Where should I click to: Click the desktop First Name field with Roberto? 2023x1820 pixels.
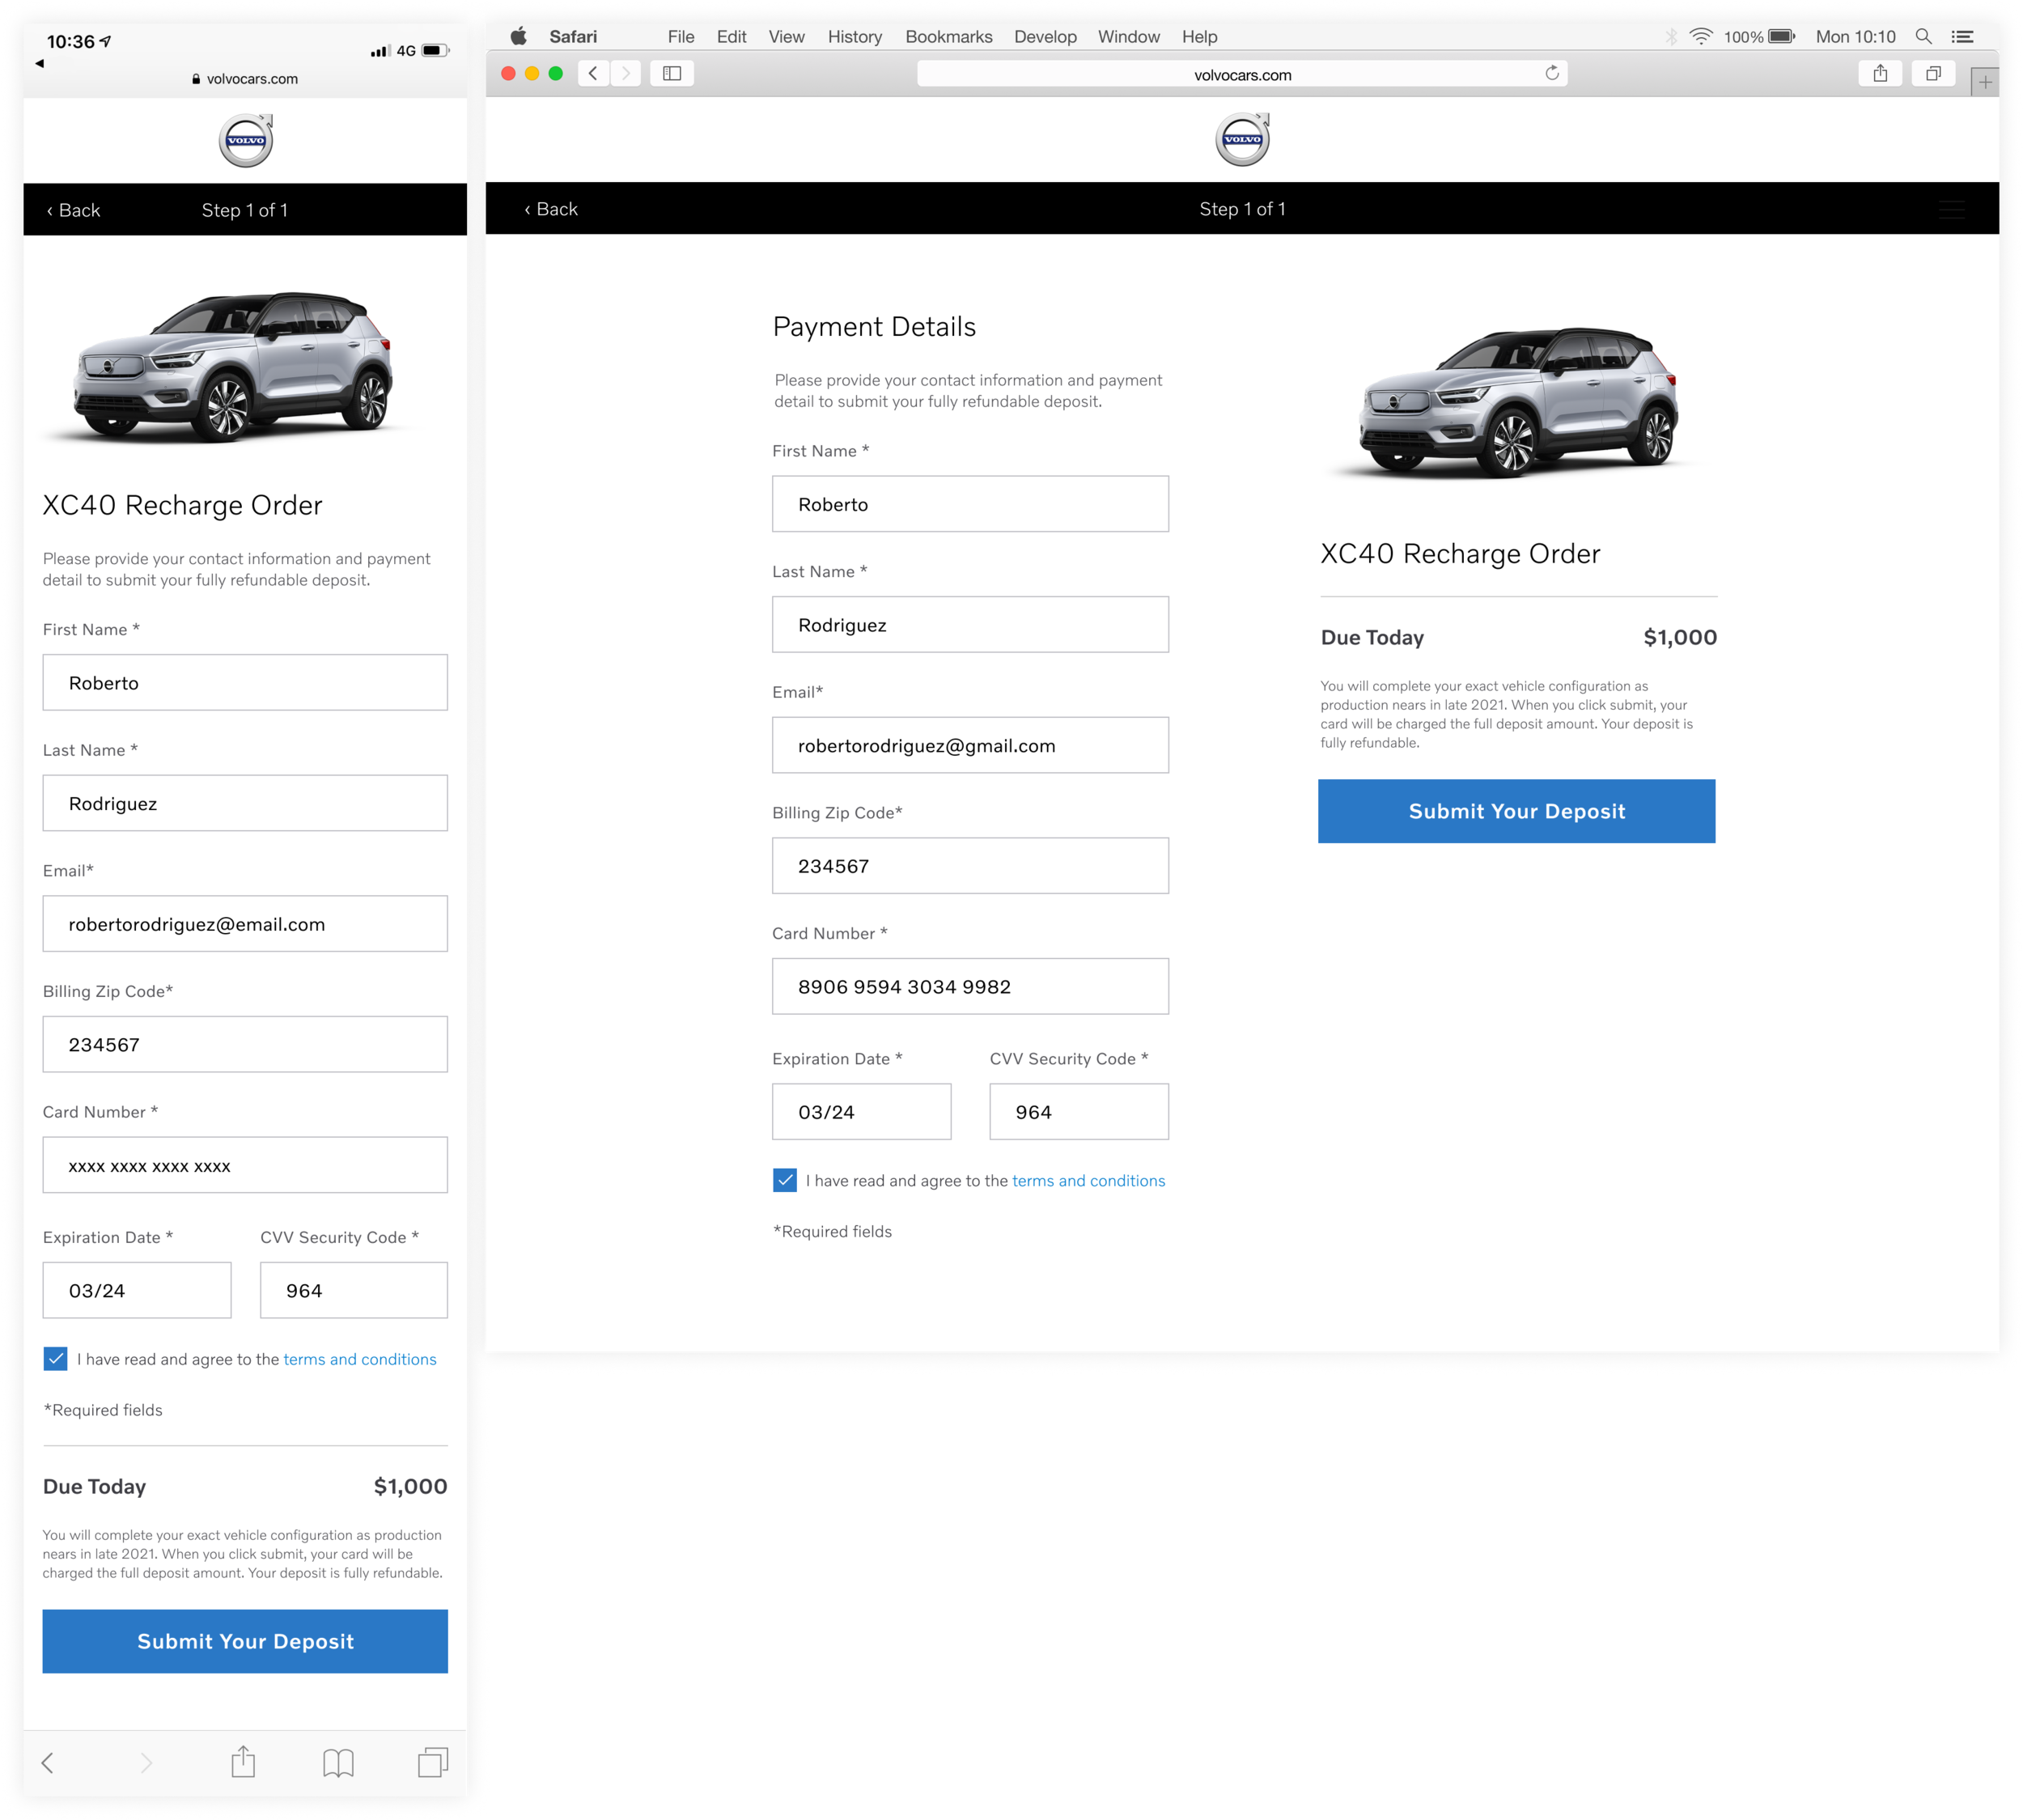click(x=970, y=504)
